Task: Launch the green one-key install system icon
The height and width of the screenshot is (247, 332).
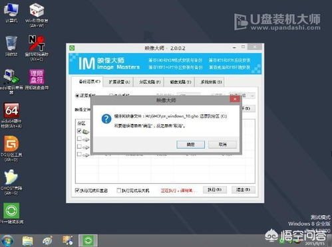Action: [11, 213]
